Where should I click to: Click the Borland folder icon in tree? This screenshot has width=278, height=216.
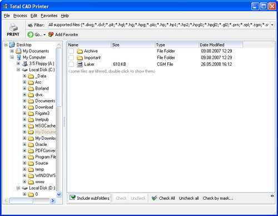click(31, 89)
